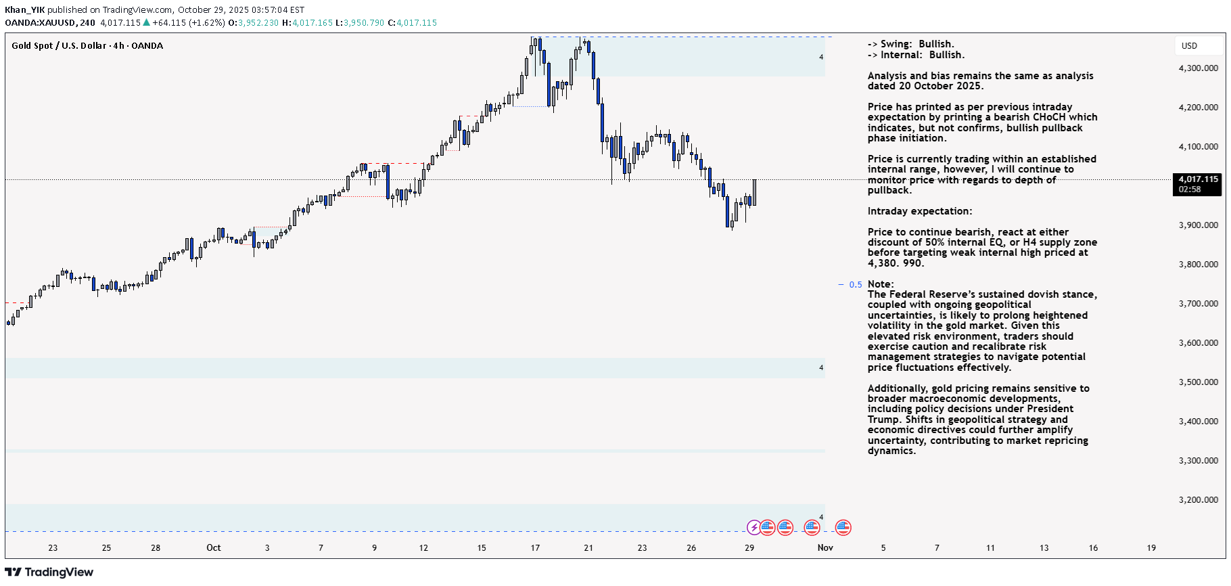Click the chart title Gold Spot / U.S. Dollar

click(60, 46)
